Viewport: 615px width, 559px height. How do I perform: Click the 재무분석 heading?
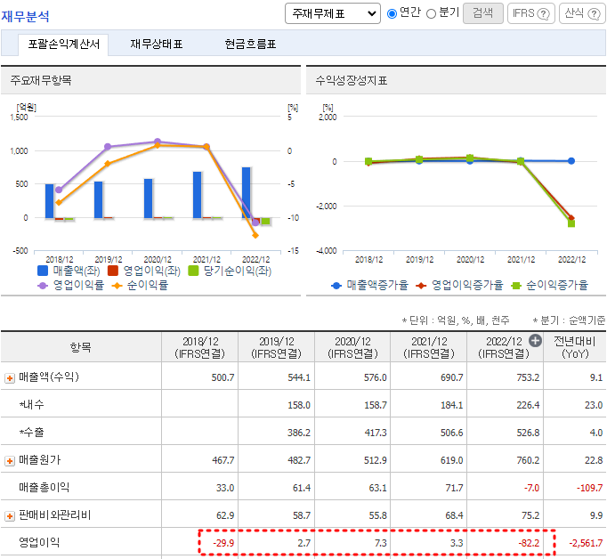coord(25,17)
